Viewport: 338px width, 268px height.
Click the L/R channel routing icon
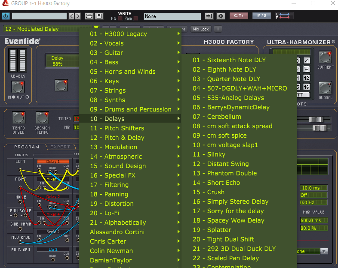point(284,16)
